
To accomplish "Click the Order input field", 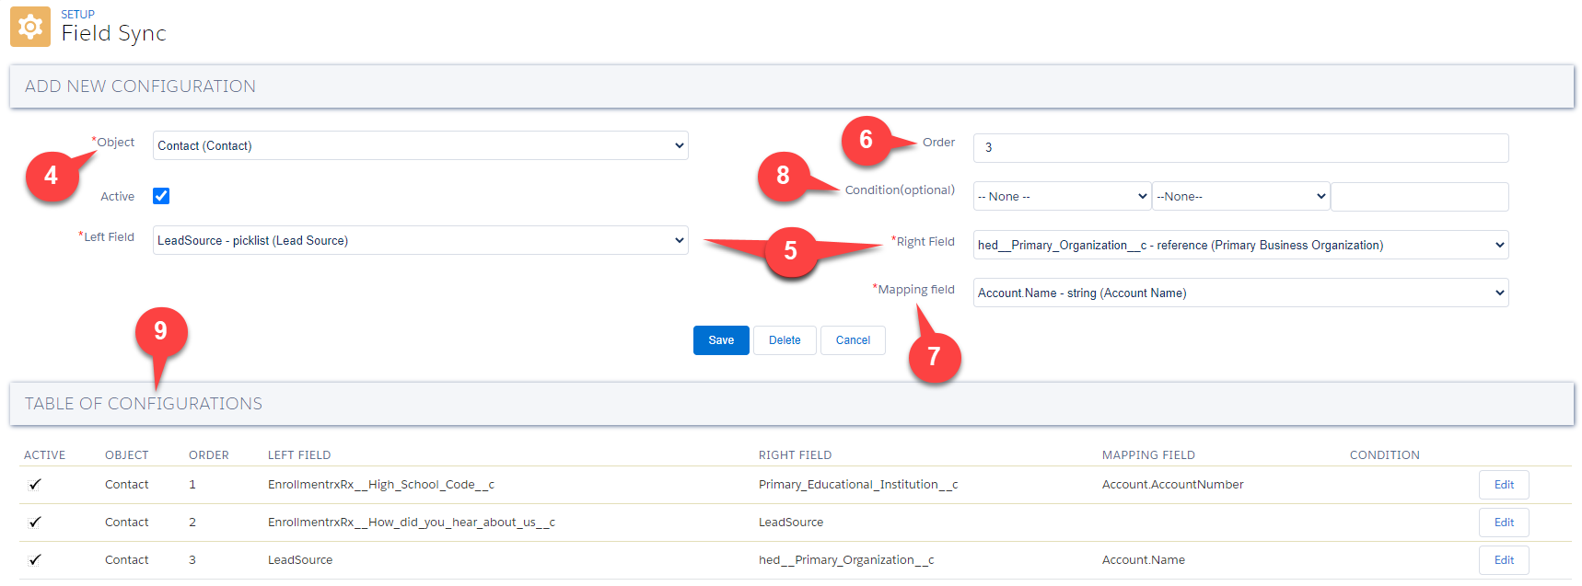I will coord(1240,147).
